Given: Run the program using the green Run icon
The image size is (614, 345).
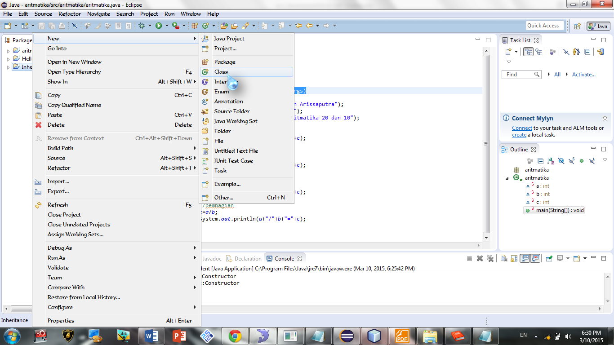Looking at the screenshot, I should (158, 26).
